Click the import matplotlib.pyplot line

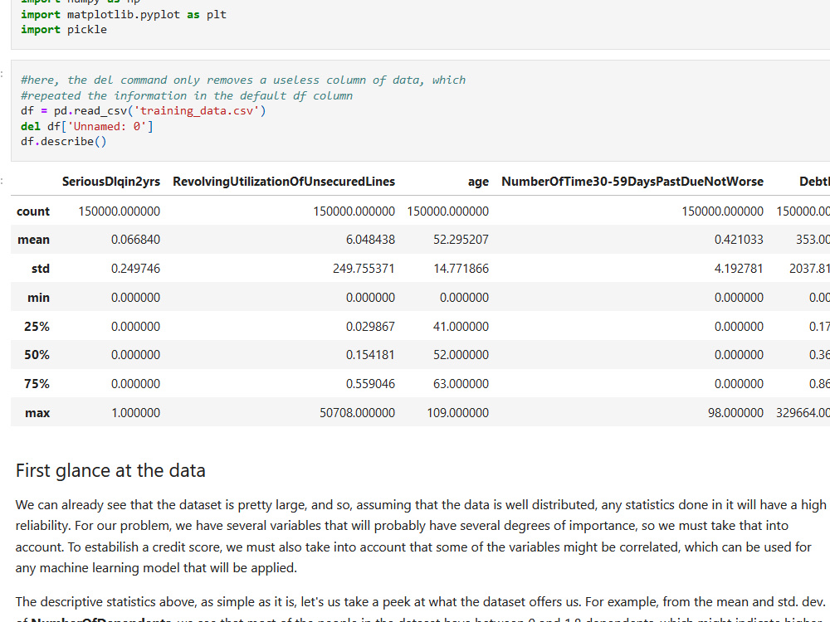pos(120,14)
